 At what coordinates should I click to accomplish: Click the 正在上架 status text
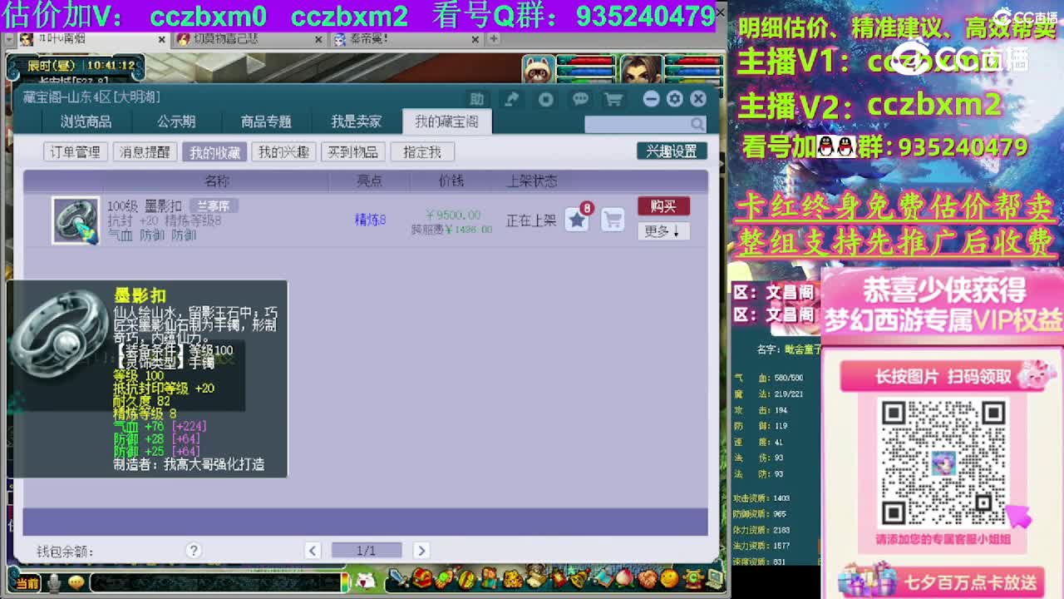(x=531, y=220)
